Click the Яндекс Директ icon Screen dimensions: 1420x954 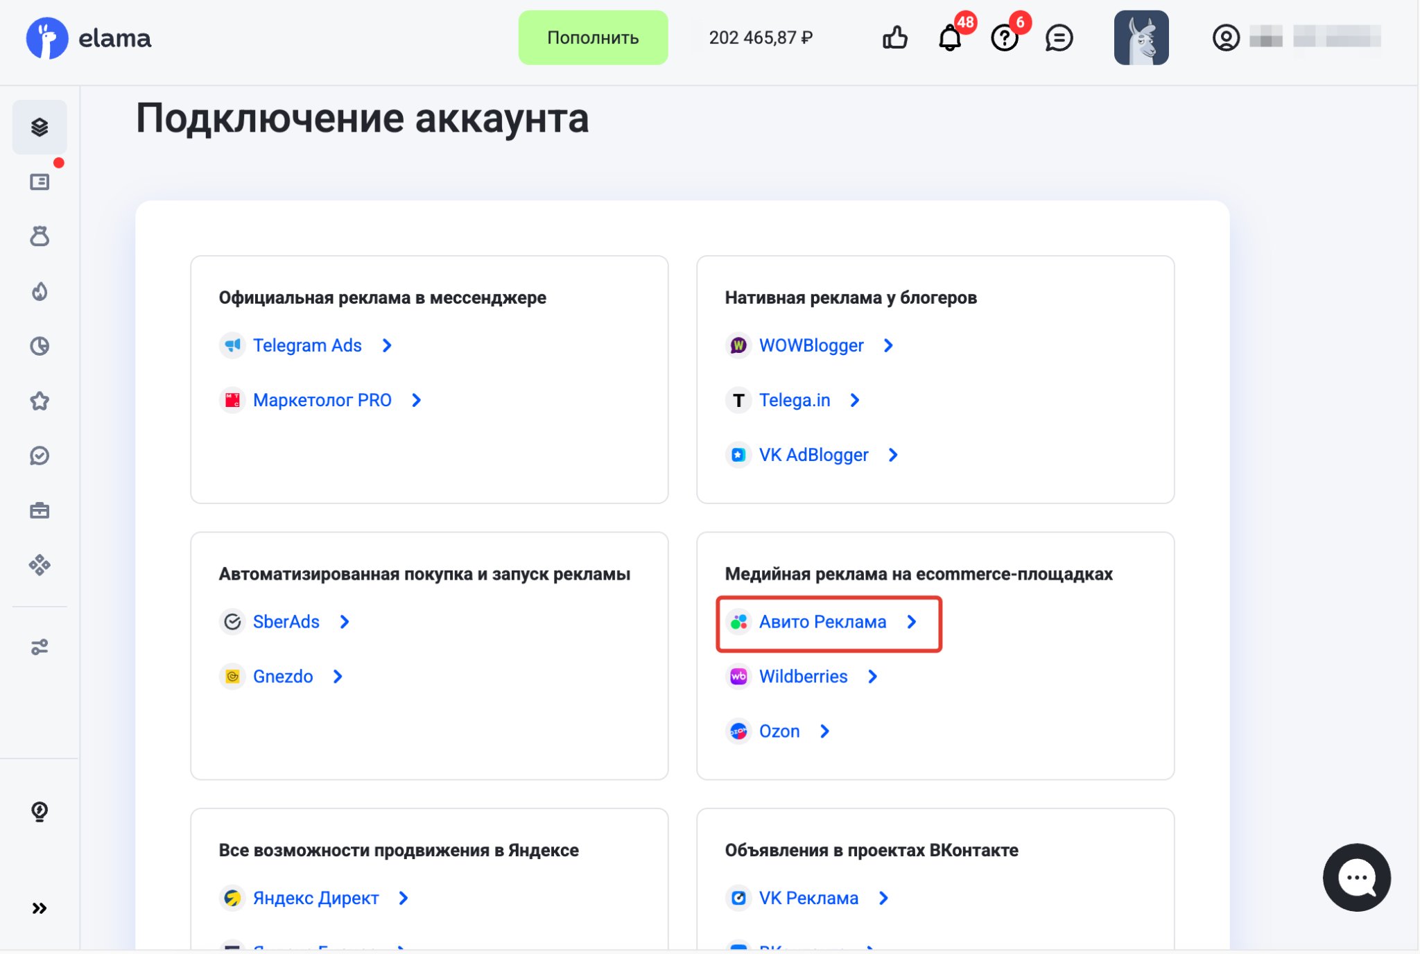pos(232,898)
